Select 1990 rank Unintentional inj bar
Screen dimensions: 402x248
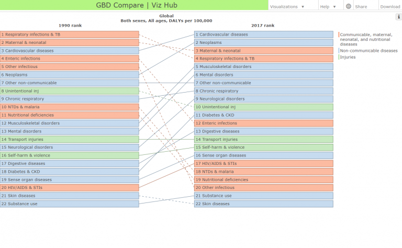pos(69,91)
